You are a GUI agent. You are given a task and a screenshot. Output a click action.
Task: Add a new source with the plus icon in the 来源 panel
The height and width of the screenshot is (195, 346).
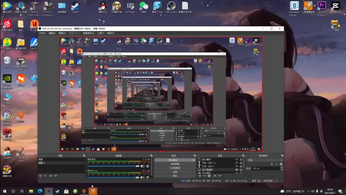pos(200,176)
